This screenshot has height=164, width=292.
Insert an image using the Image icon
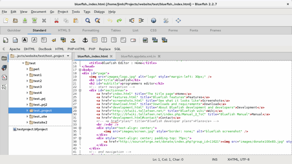145,40
